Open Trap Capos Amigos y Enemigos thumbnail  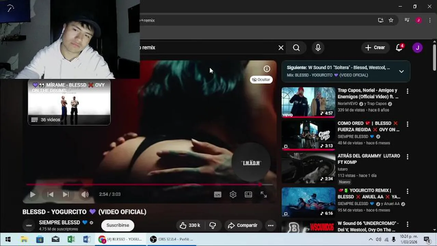[x=308, y=102]
